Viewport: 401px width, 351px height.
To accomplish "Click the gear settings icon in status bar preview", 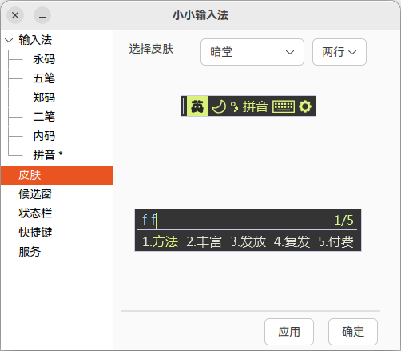I will [x=305, y=106].
